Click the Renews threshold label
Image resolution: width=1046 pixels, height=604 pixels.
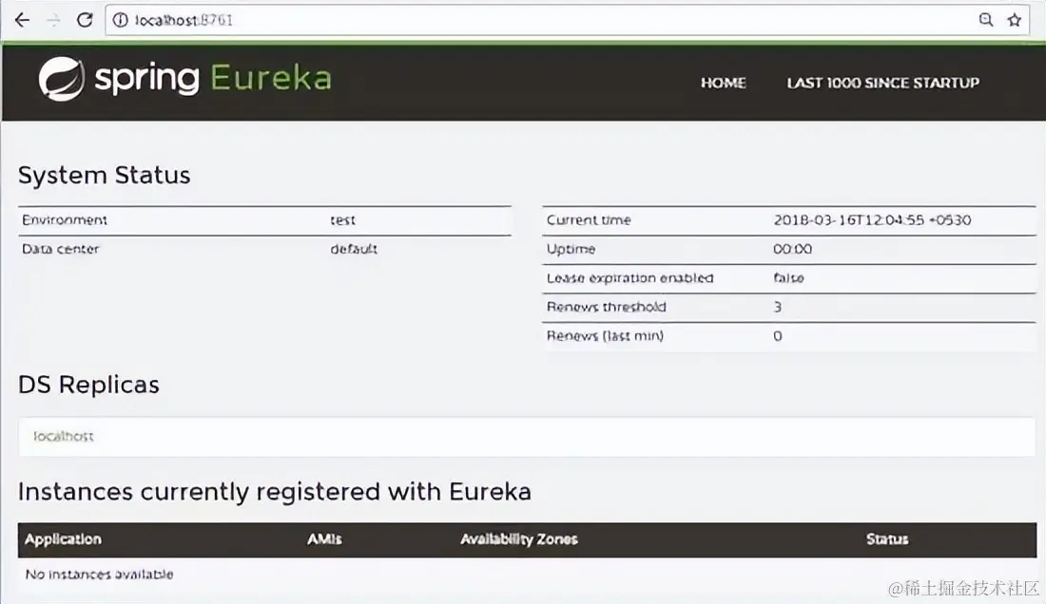606,307
